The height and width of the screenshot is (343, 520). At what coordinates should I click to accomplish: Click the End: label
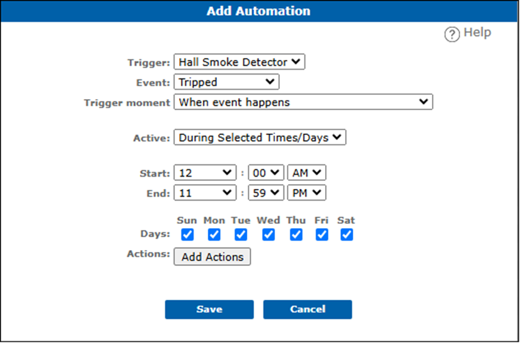pos(158,193)
